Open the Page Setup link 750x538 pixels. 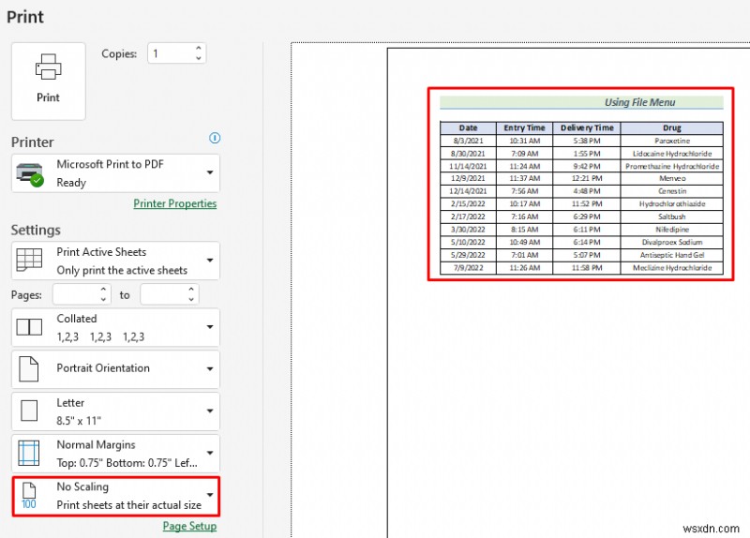pyautogui.click(x=189, y=526)
